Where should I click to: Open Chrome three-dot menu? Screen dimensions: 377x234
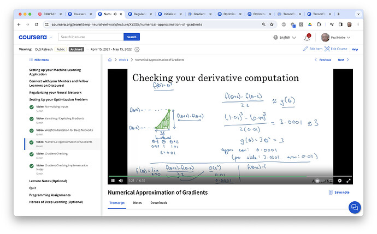pyautogui.click(x=358, y=25)
